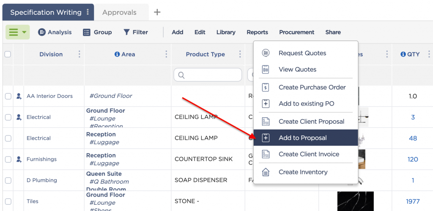Click the Filter funnel icon
Viewport: 433px width, 211px height.
coord(126,32)
